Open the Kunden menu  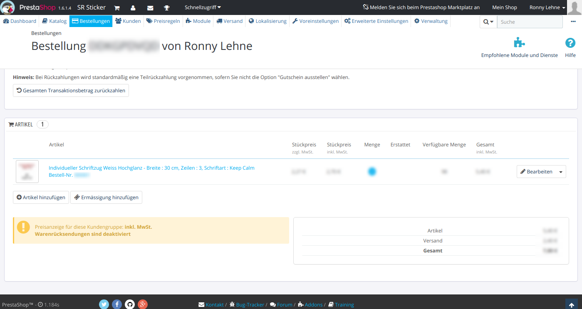pos(128,21)
